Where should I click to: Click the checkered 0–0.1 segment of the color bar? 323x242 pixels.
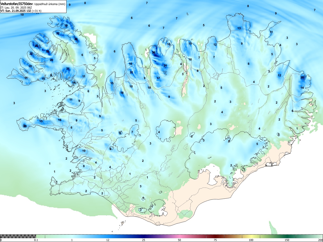18,236
